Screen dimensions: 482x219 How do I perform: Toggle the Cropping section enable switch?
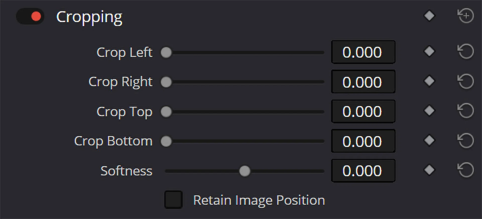tap(30, 16)
